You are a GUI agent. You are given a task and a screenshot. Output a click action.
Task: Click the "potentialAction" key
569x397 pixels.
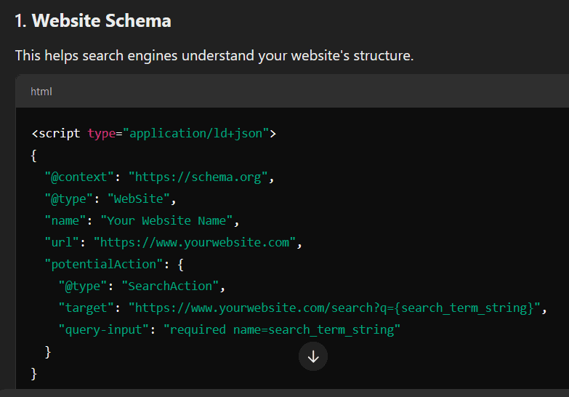click(100, 264)
